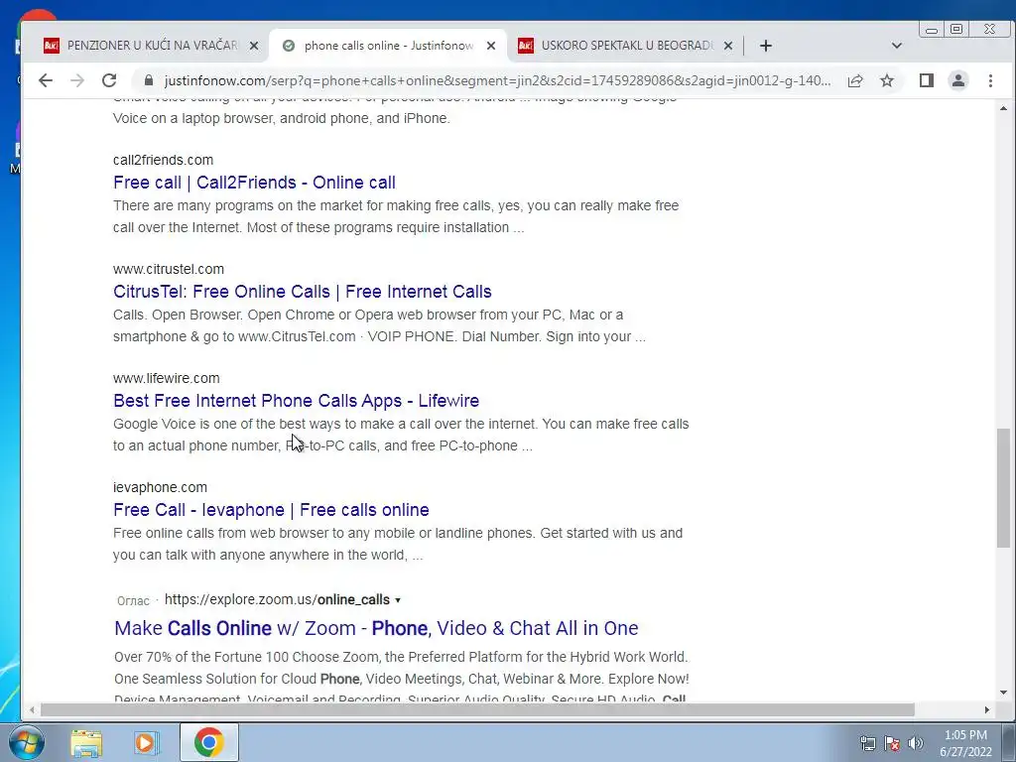Click the address bar URL field

497,80
